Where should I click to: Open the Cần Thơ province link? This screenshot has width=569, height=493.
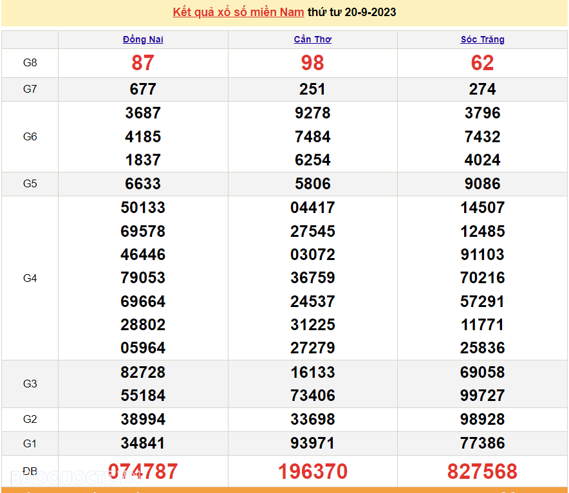tap(313, 39)
